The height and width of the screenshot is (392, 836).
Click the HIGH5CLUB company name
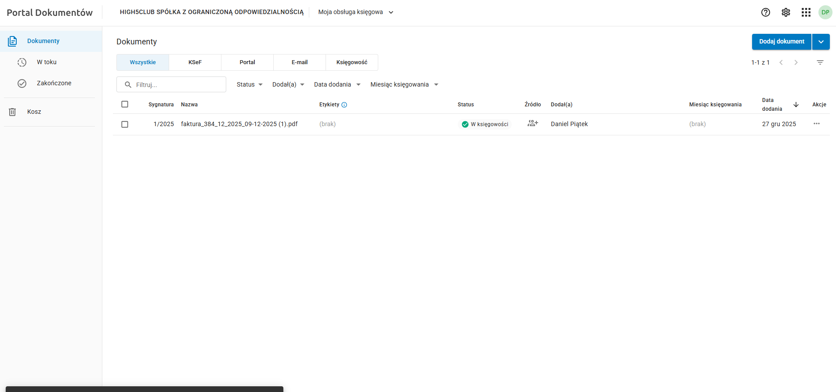(x=212, y=12)
